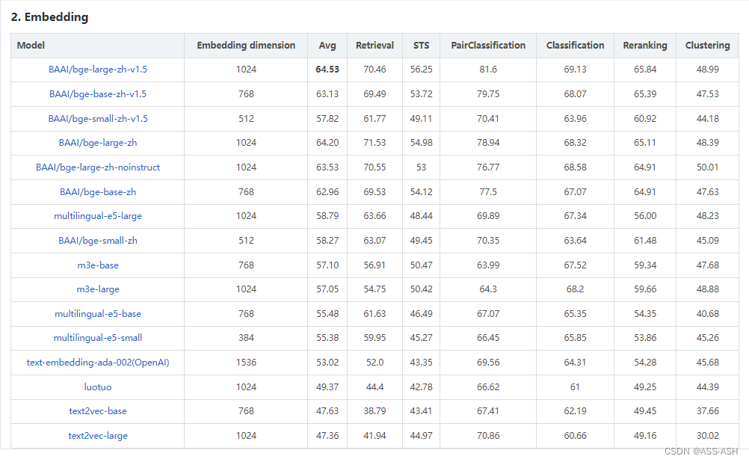749x462 pixels.
Task: Click the PairClassification column header
Action: (487, 46)
